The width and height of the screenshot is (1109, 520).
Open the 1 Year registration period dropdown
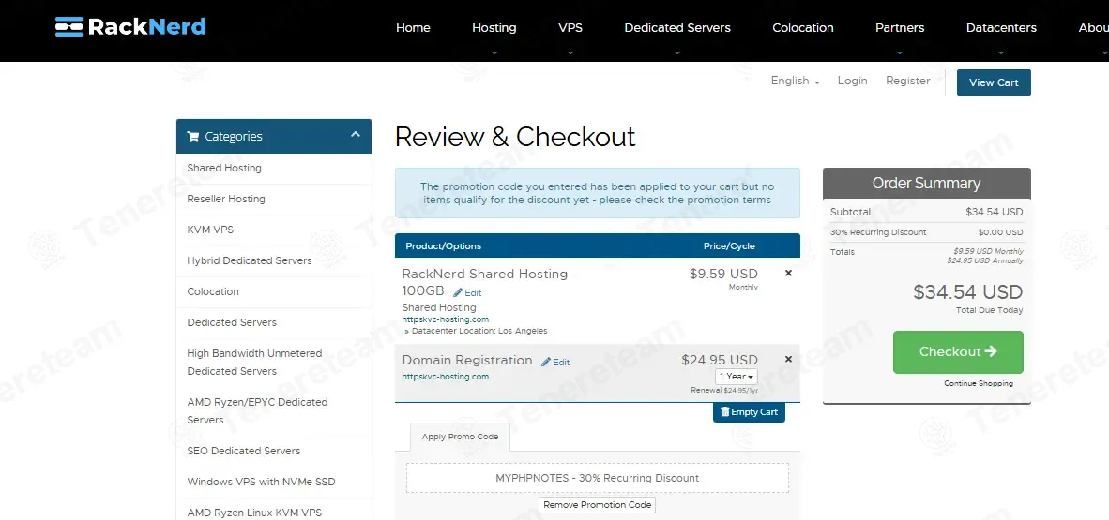737,377
